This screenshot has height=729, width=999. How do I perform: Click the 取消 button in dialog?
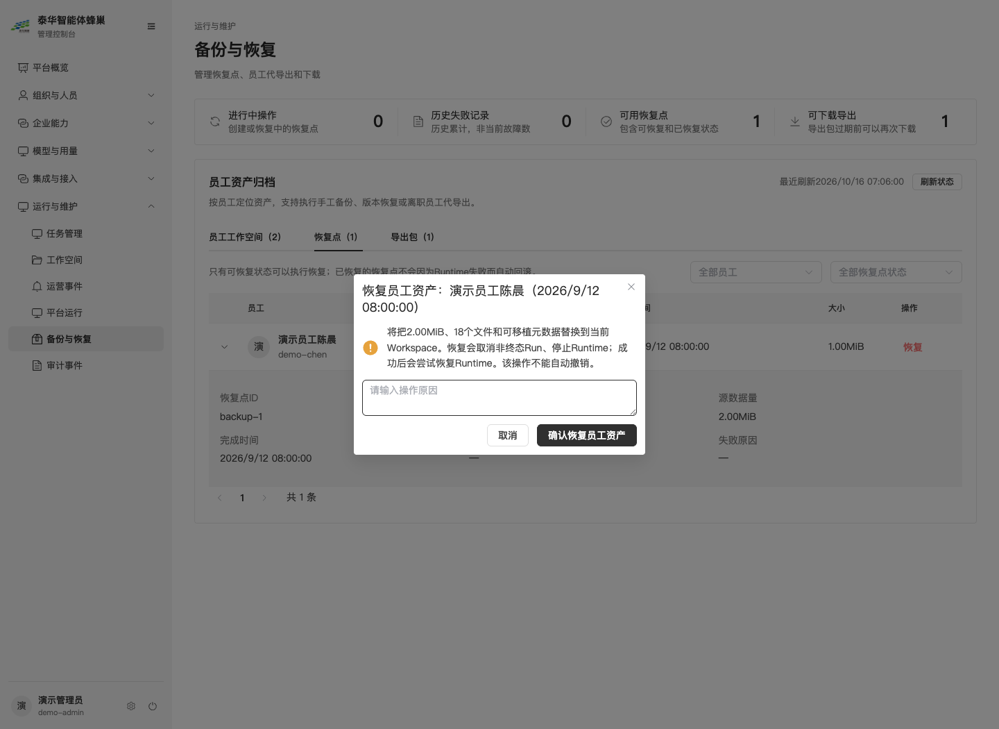[508, 435]
